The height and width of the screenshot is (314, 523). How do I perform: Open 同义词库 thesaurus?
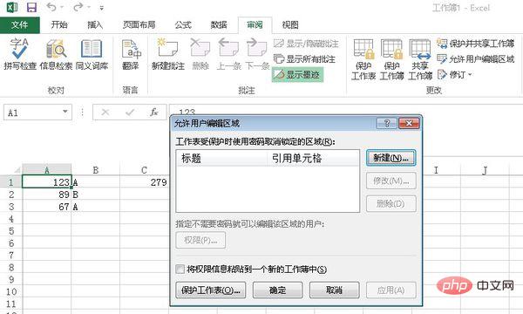pyautogui.click(x=92, y=54)
